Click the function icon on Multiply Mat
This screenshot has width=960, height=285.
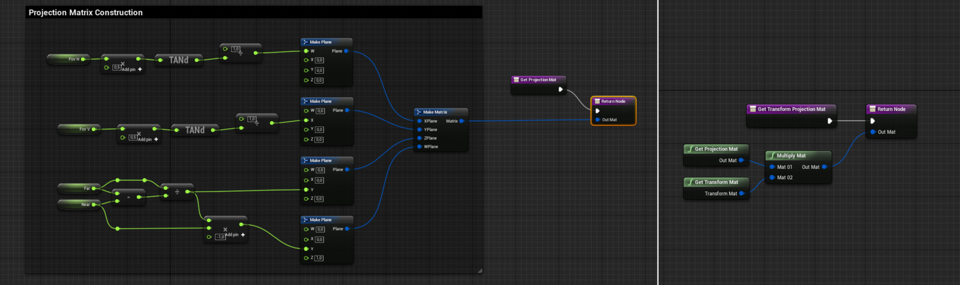772,156
